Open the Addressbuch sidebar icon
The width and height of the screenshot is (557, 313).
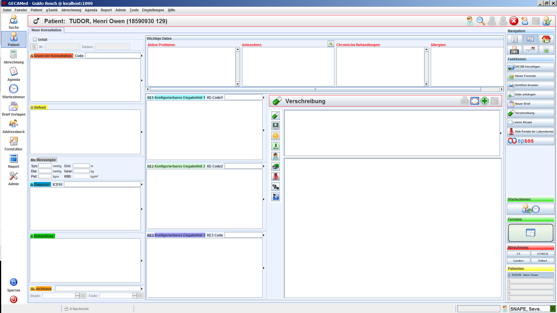coord(14,124)
